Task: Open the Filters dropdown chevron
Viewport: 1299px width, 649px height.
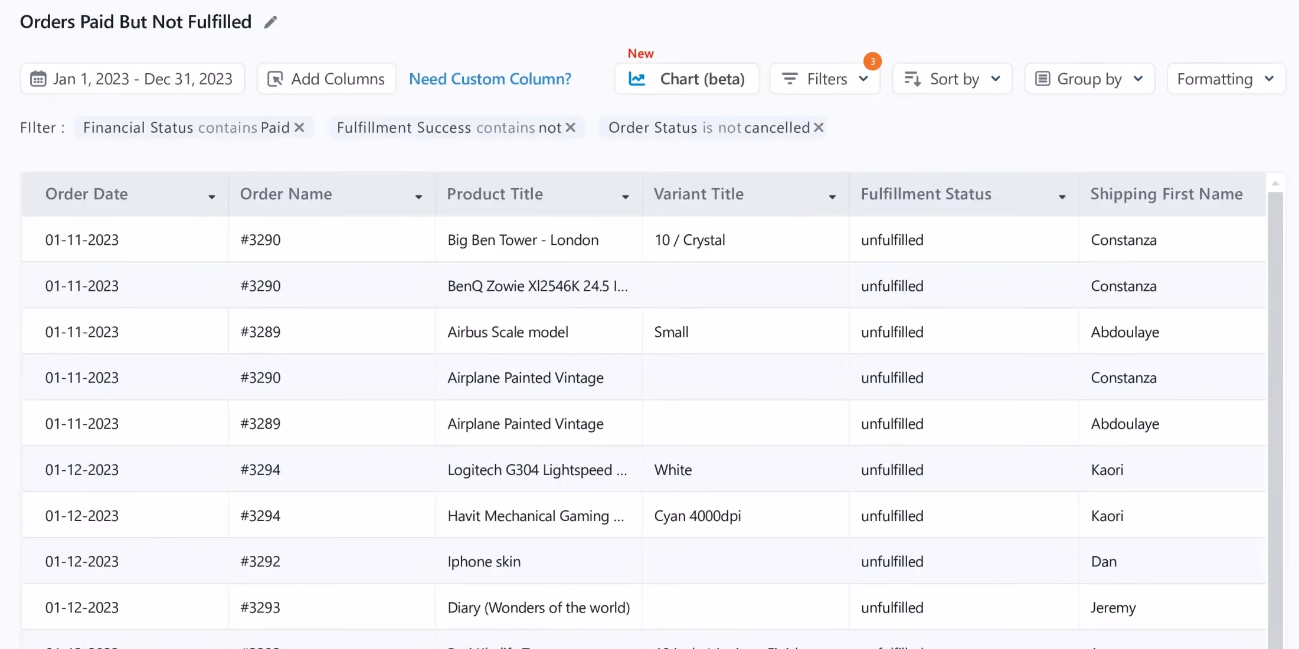Action: 863,79
